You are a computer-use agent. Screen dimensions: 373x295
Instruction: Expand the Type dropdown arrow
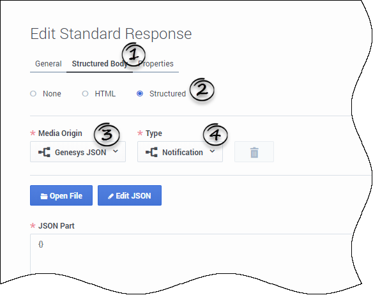213,151
